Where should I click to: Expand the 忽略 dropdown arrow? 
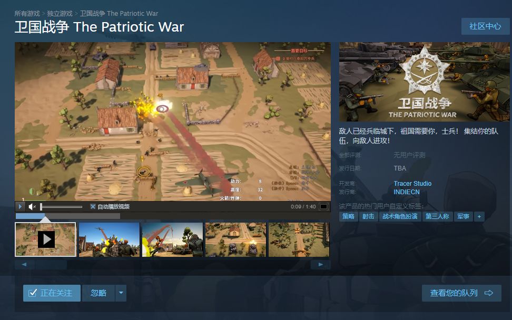pos(121,293)
